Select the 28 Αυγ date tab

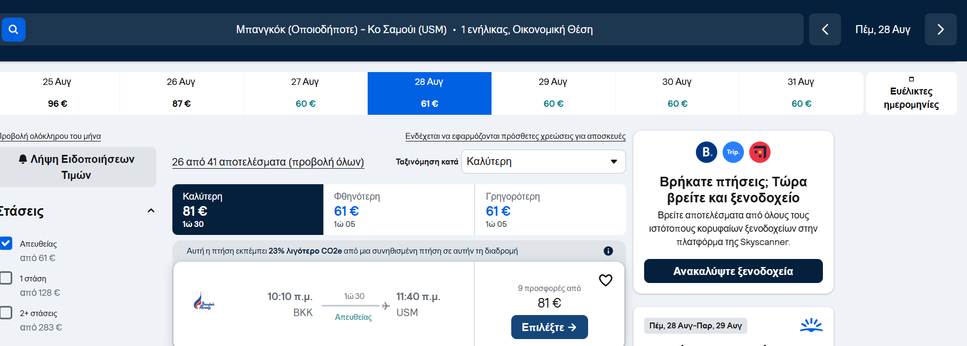click(x=430, y=93)
